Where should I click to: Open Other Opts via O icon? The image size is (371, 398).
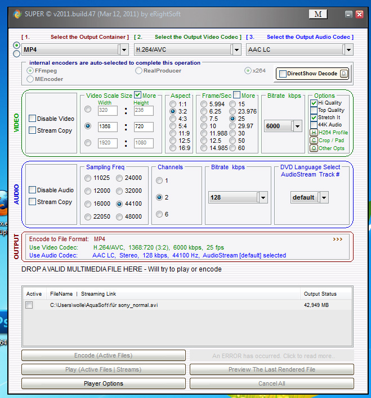coord(314,148)
